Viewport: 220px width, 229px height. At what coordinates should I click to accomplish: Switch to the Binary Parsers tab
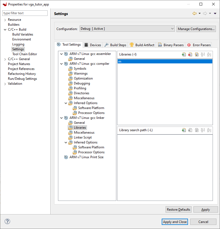click(171, 45)
